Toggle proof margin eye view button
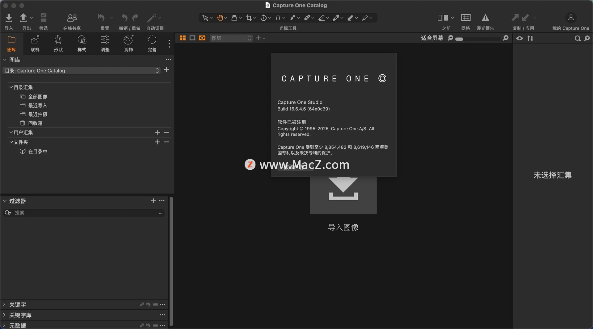593x329 pixels. point(202,38)
